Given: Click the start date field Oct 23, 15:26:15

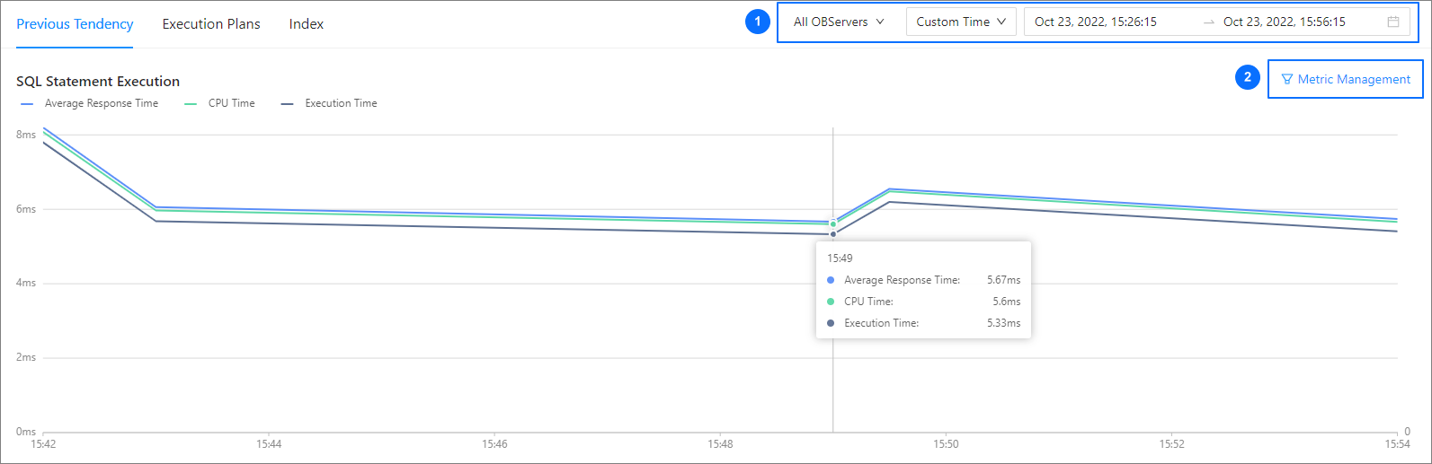Looking at the screenshot, I should [1095, 22].
